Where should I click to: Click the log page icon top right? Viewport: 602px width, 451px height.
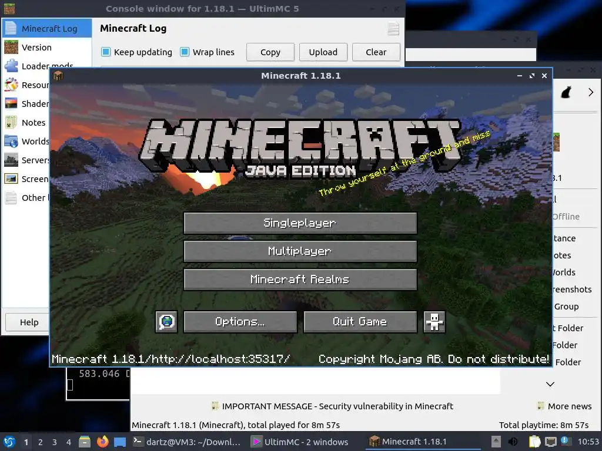(x=393, y=29)
